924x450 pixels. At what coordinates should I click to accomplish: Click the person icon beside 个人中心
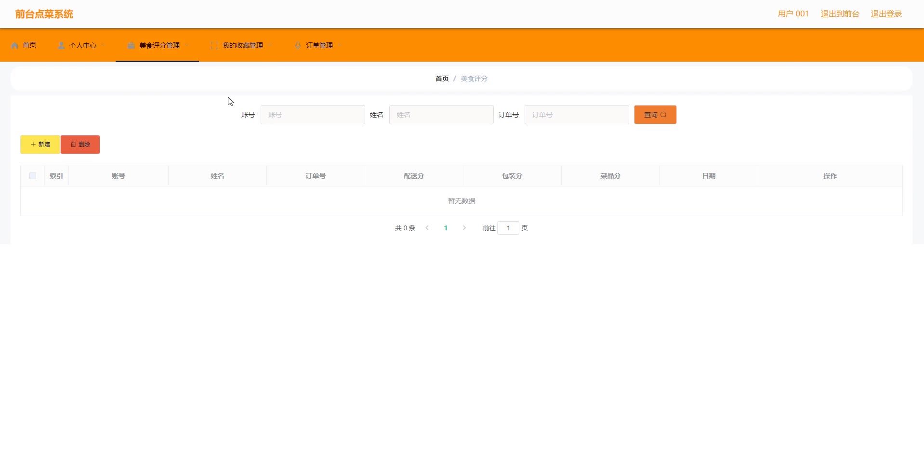pyautogui.click(x=61, y=45)
